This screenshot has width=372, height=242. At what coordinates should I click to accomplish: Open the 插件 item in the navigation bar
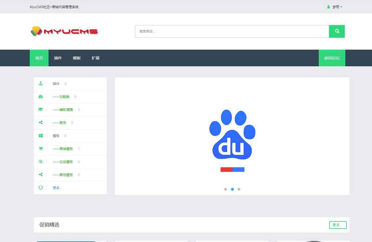pos(58,58)
